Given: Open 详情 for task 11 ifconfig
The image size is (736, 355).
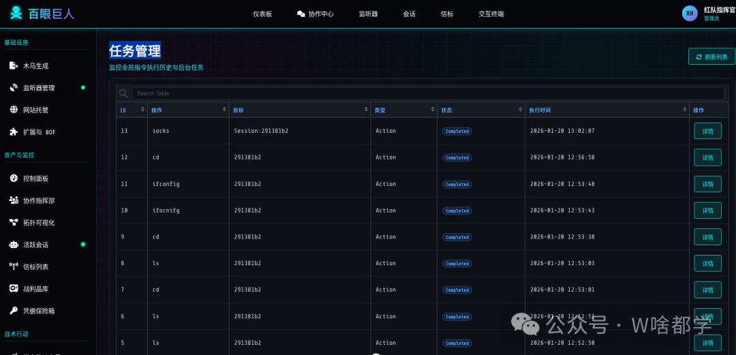Looking at the screenshot, I should point(708,184).
